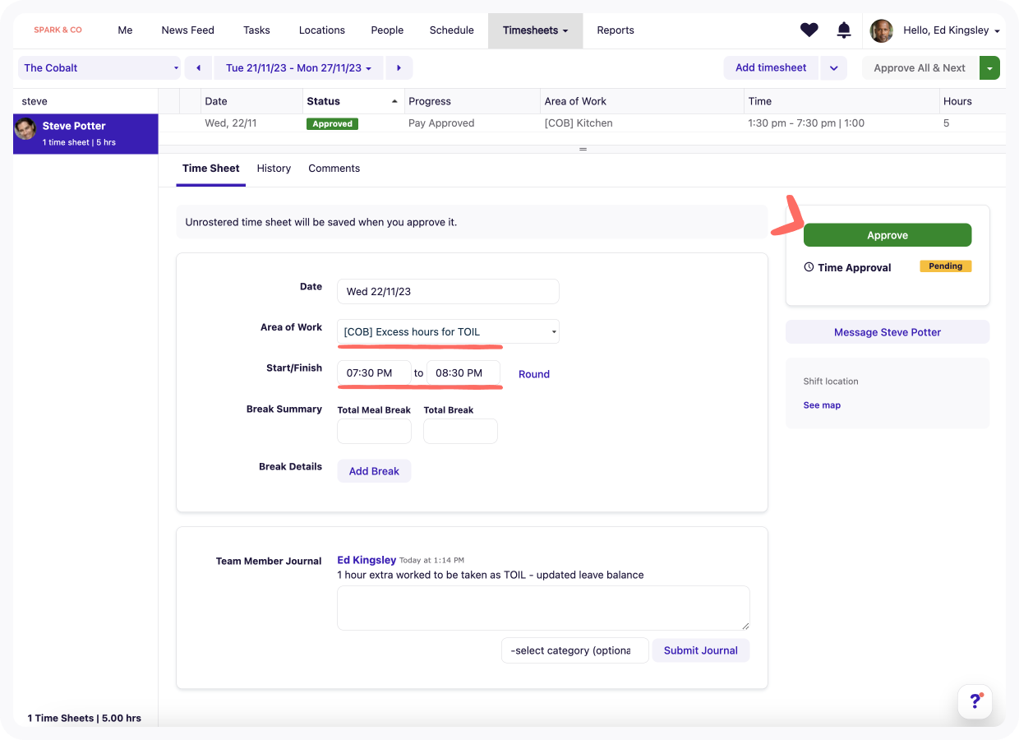
Task: Open News Feed
Action: pos(187,30)
